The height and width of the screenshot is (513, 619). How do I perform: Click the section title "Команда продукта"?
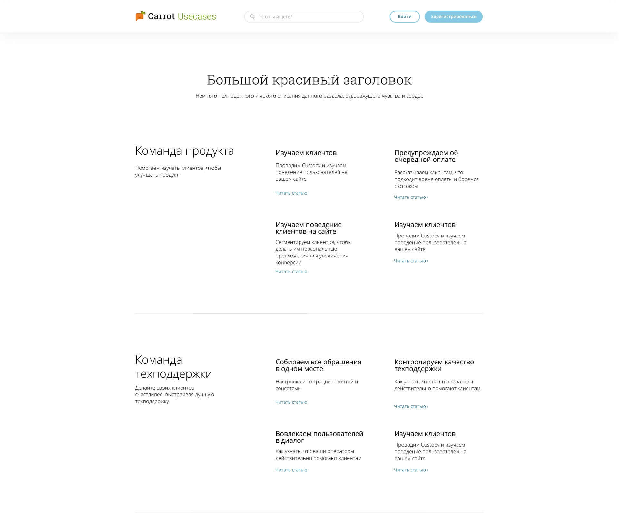pos(184,151)
